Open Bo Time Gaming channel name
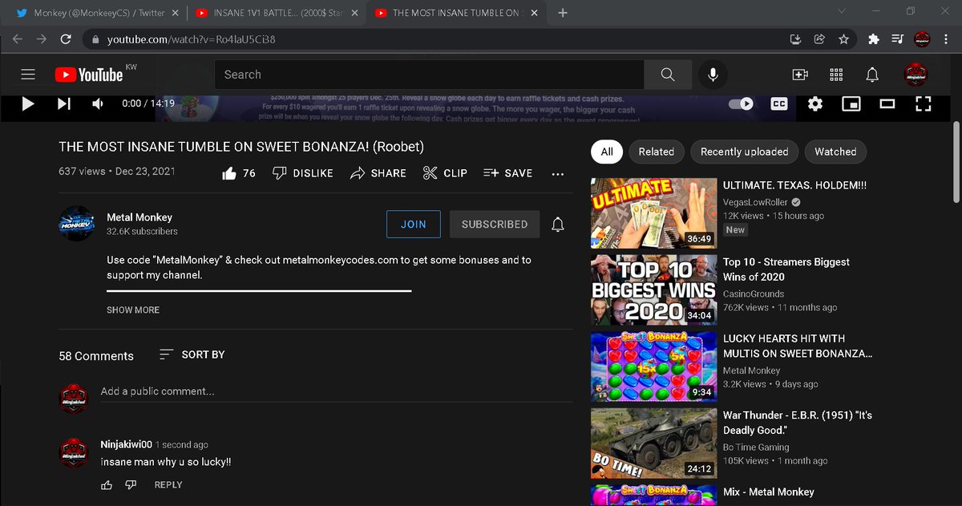Image resolution: width=962 pixels, height=506 pixels. tap(756, 447)
